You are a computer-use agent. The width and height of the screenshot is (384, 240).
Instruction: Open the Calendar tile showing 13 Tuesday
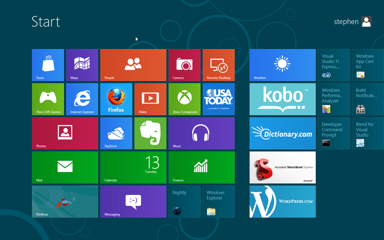pyautogui.click(x=133, y=167)
